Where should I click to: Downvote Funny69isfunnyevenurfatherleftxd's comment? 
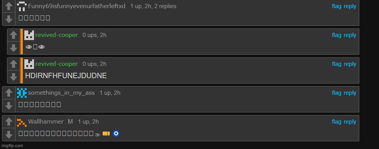[x=9, y=19]
